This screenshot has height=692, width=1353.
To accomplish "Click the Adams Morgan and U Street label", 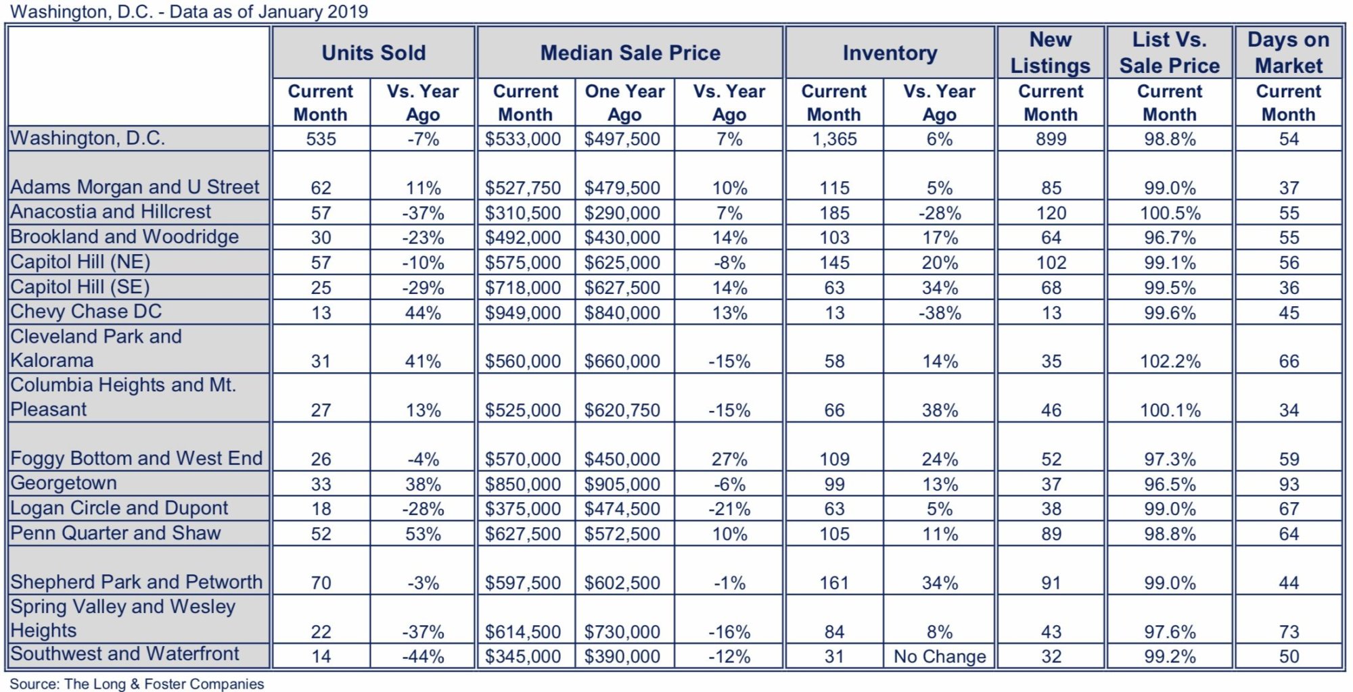I will (135, 187).
